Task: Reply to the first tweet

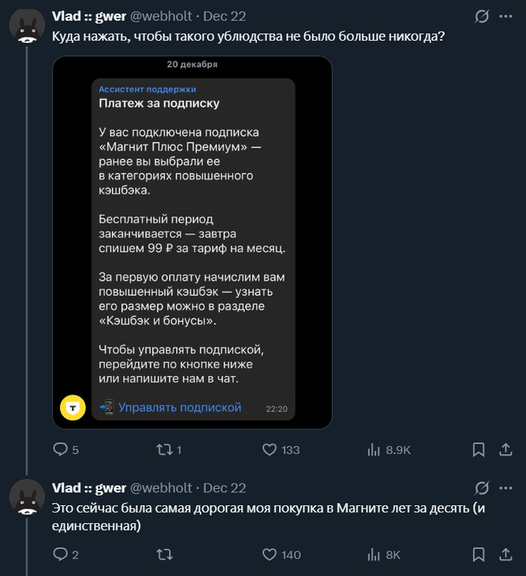Action: point(61,450)
